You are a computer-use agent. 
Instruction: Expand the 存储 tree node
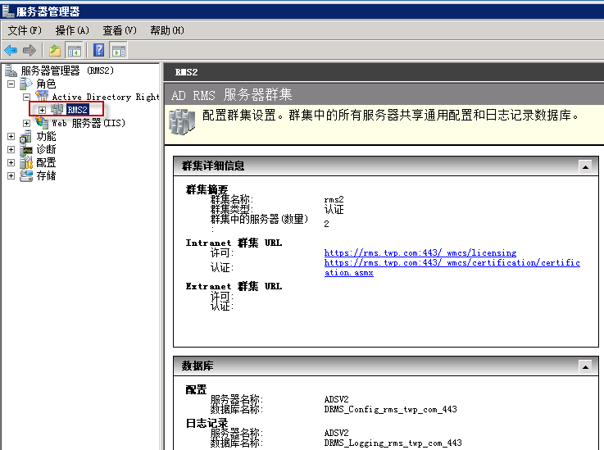point(11,175)
